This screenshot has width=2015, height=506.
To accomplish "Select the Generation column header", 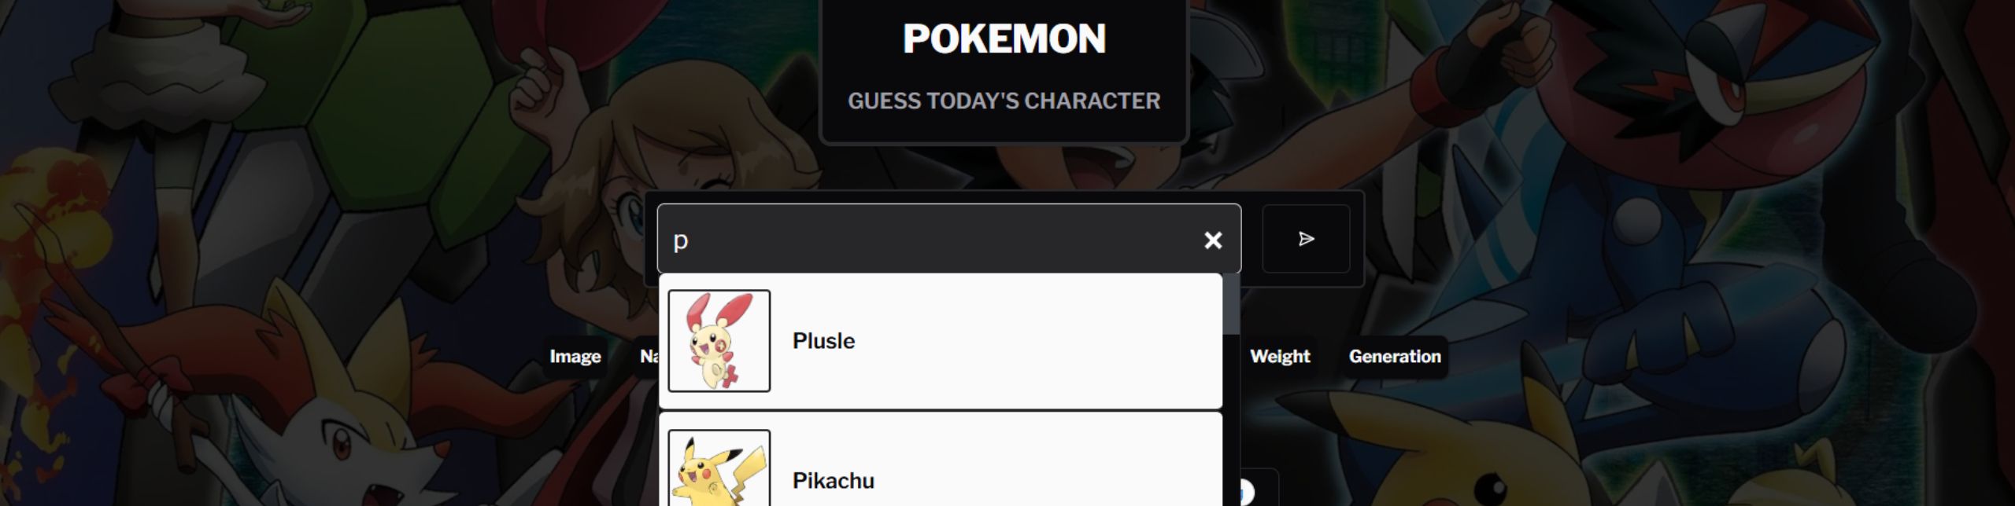I will (x=1395, y=357).
